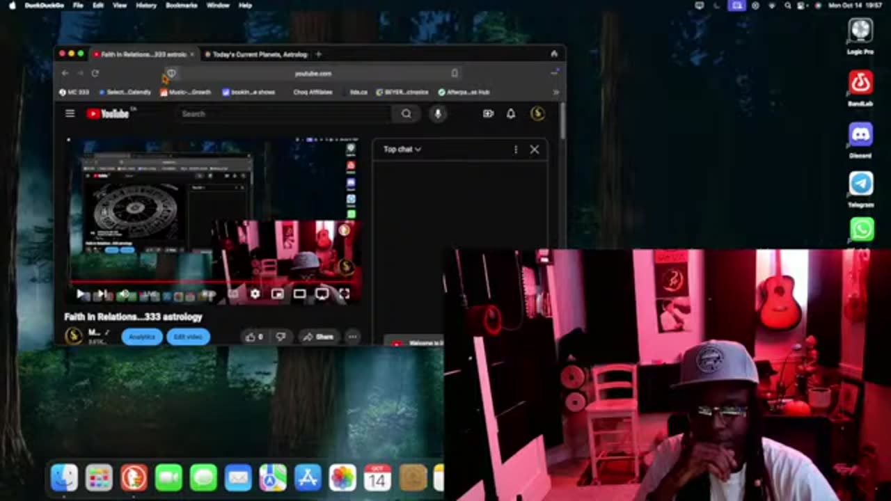Enter fullscreen on the video player

point(344,294)
